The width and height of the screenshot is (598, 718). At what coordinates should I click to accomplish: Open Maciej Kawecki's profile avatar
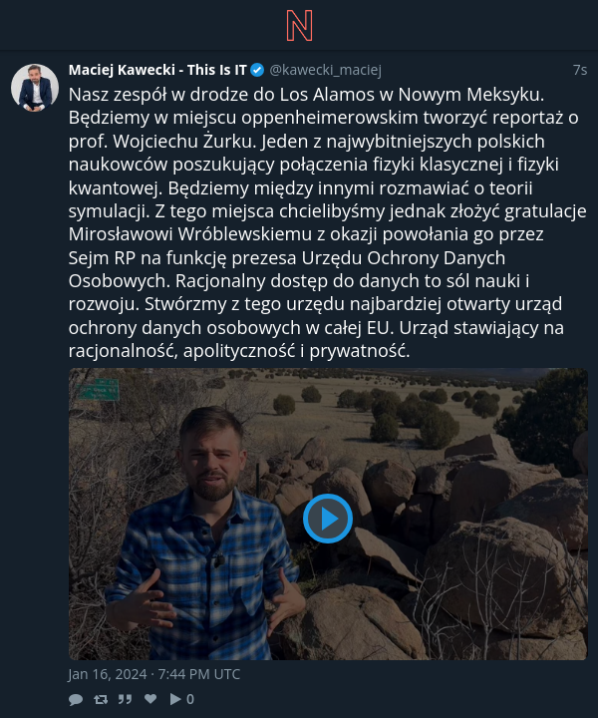coord(35,88)
